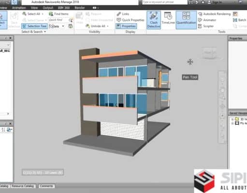Open the View ribbon tab
Screen dimensions: 247x193
34,8
